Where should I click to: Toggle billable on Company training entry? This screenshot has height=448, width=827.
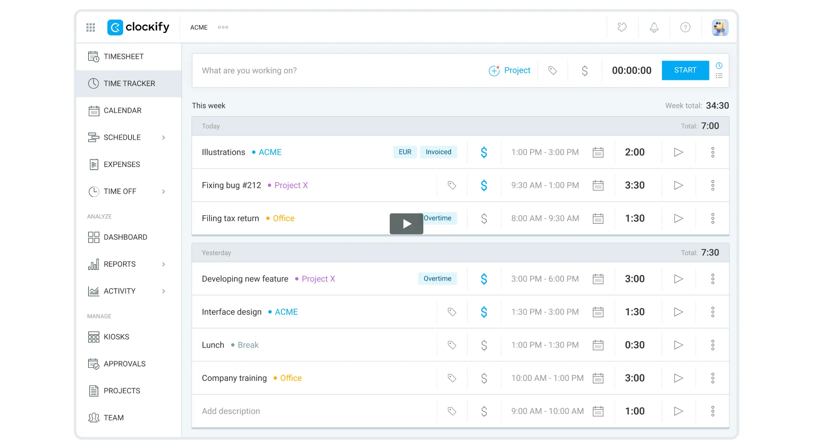(484, 378)
